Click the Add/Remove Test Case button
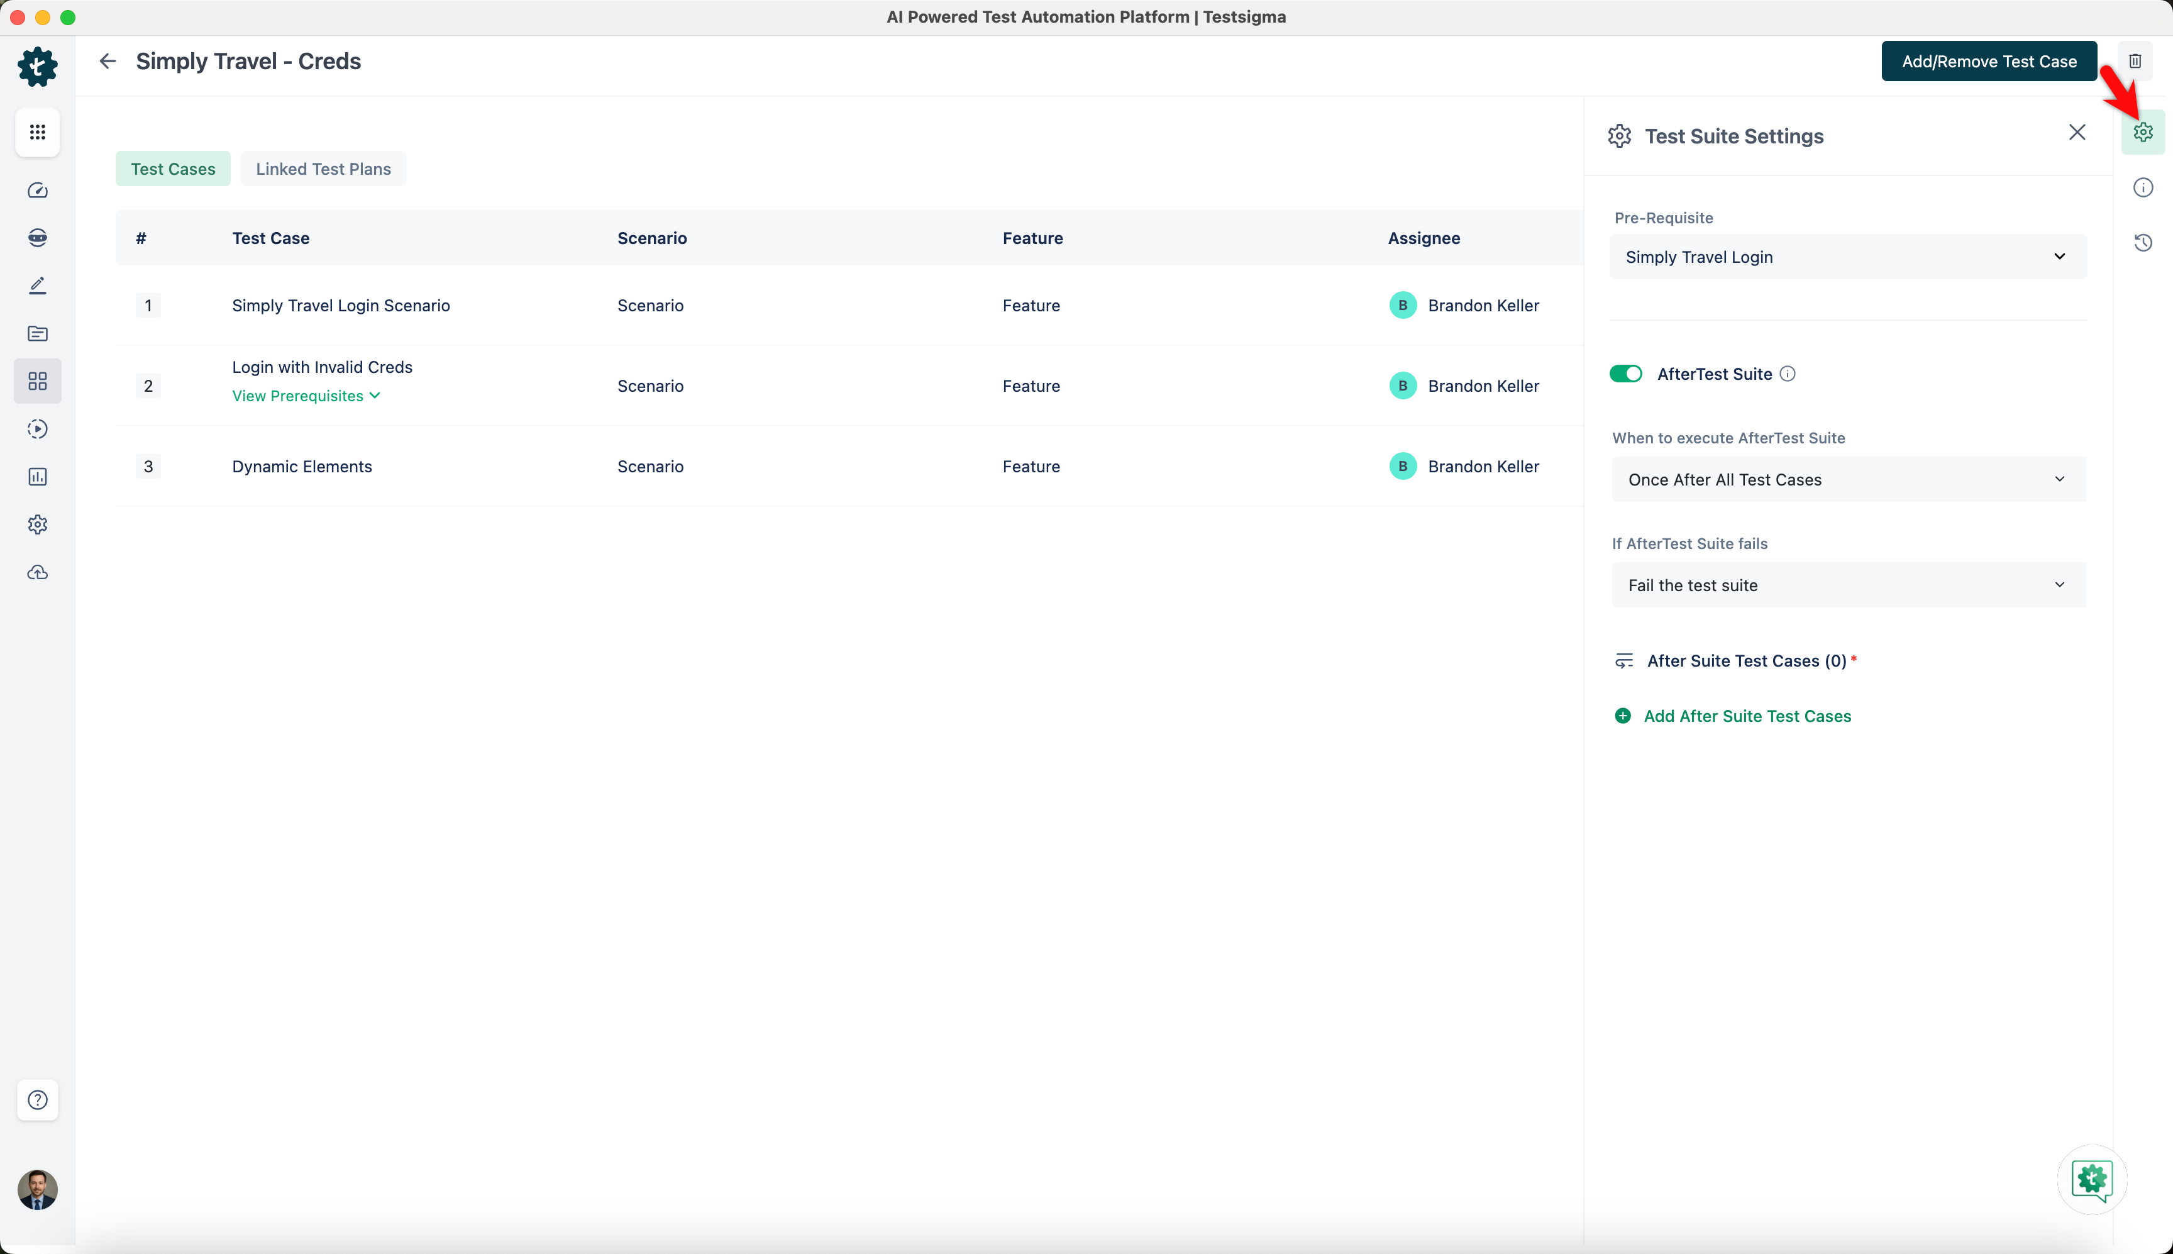 1988,60
